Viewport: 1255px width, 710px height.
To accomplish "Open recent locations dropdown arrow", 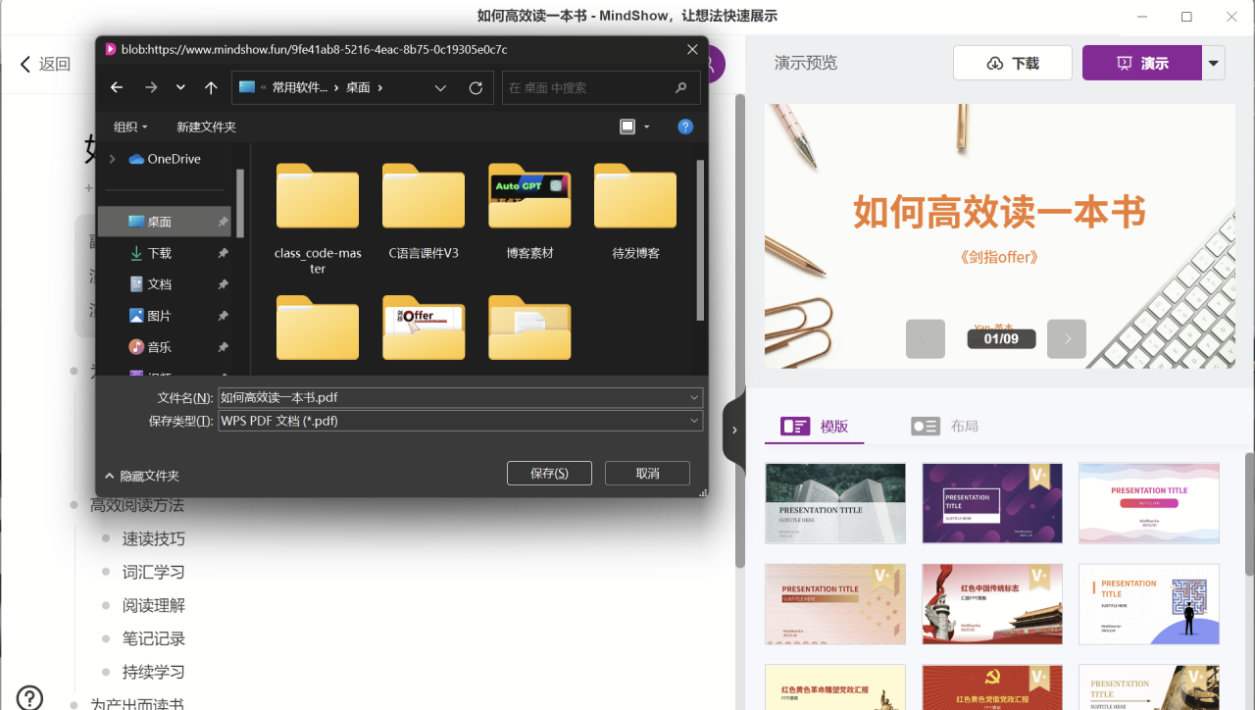I will coord(180,87).
